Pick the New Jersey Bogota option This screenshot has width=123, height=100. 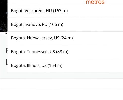[65, 38]
